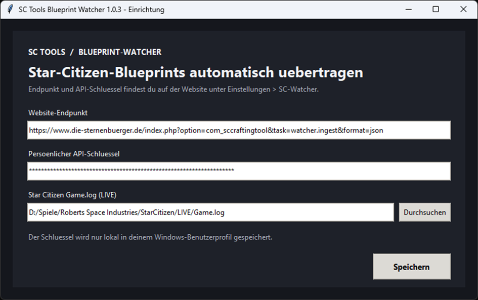The height and width of the screenshot is (300, 478).
Task: Focus the Persoenlicher API-Schluessel masked field
Action: (239, 171)
